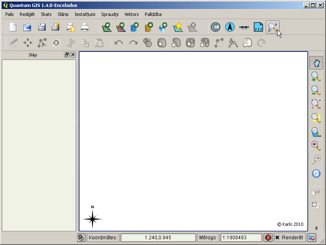Click the coordinates field showing 1.240,0.945

point(158,238)
